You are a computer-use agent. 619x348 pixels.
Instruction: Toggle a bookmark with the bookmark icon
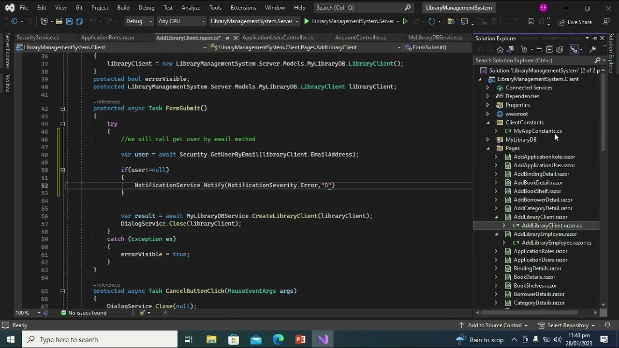click(531, 21)
